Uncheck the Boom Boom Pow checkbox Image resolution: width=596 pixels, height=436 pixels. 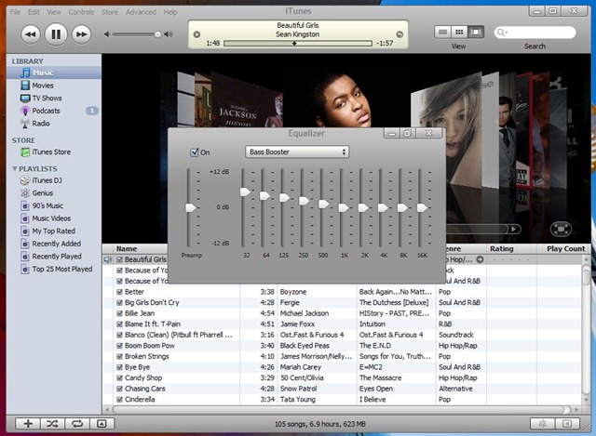coord(119,346)
